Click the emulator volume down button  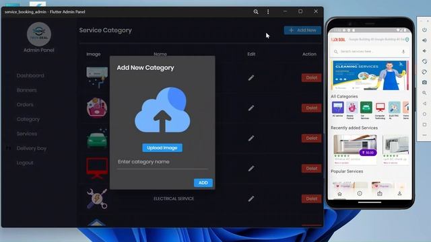pos(424,51)
